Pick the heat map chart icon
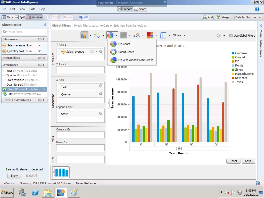Image resolution: width=264 pixels, height=198 pixels. [150, 35]
